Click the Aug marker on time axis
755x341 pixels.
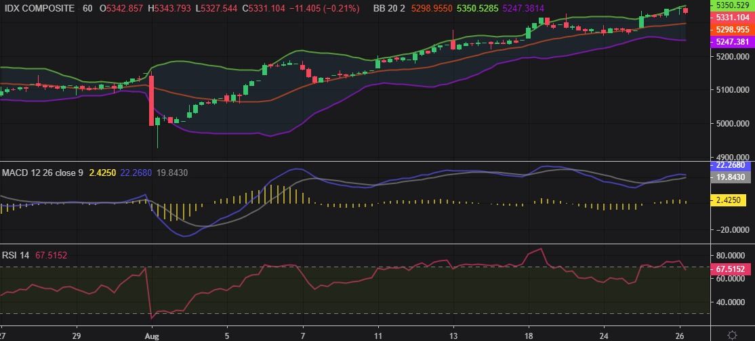151,335
